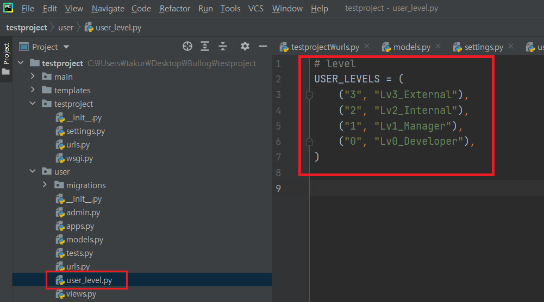544x302 pixels.
Task: Close the testproject\urls.py tab
Action: (x=367, y=46)
